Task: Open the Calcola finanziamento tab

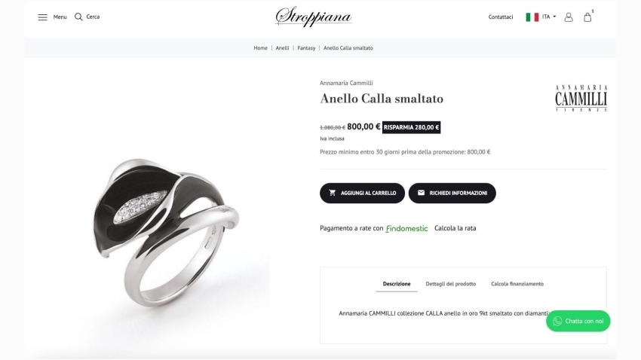Action: (517, 284)
